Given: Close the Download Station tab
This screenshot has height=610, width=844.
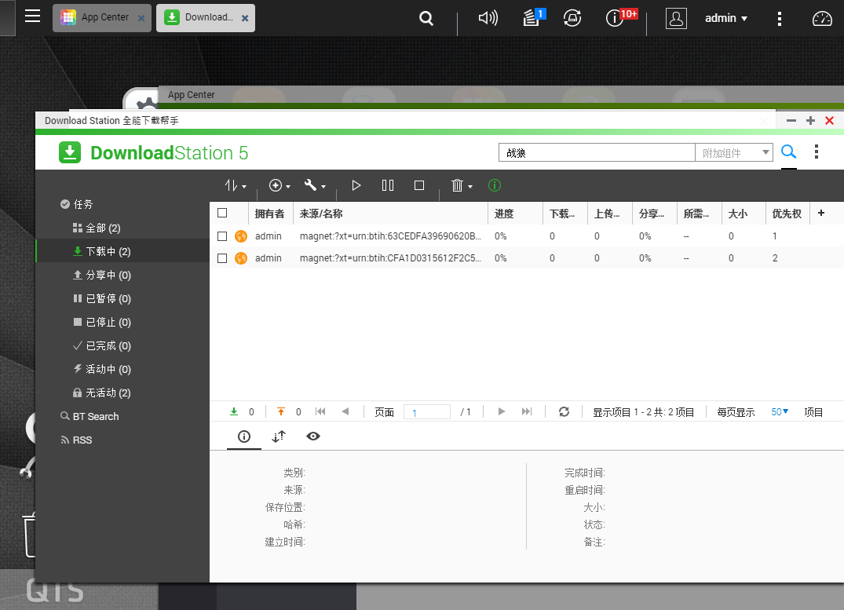Looking at the screenshot, I should (245, 18).
